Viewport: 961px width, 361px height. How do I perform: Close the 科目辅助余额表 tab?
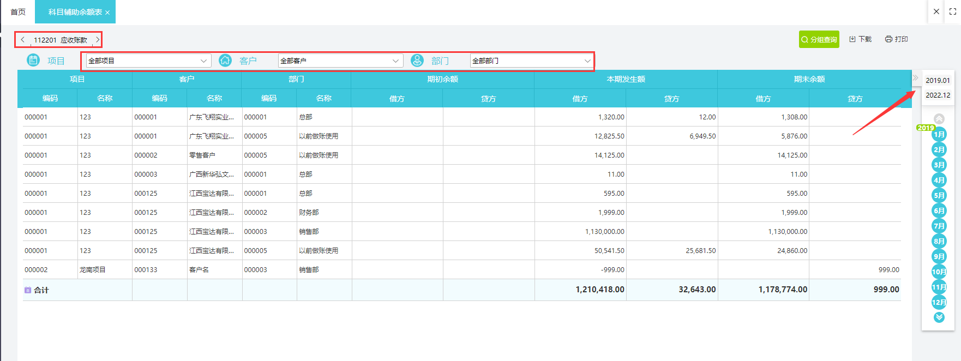[107, 13]
